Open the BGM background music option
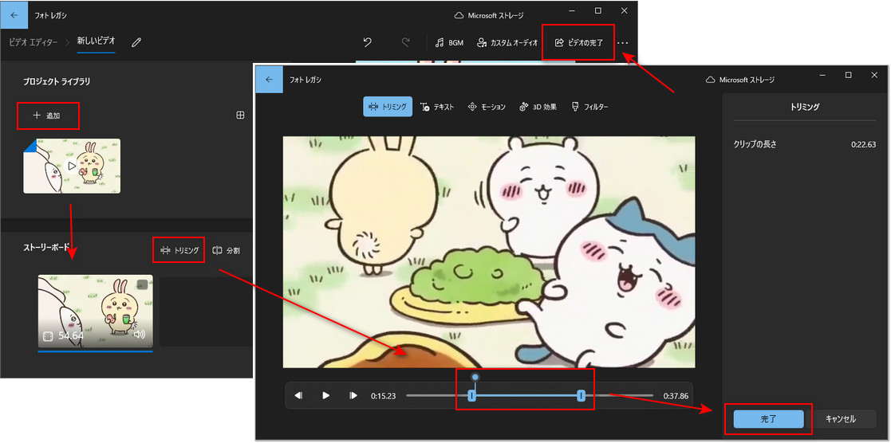 [449, 42]
